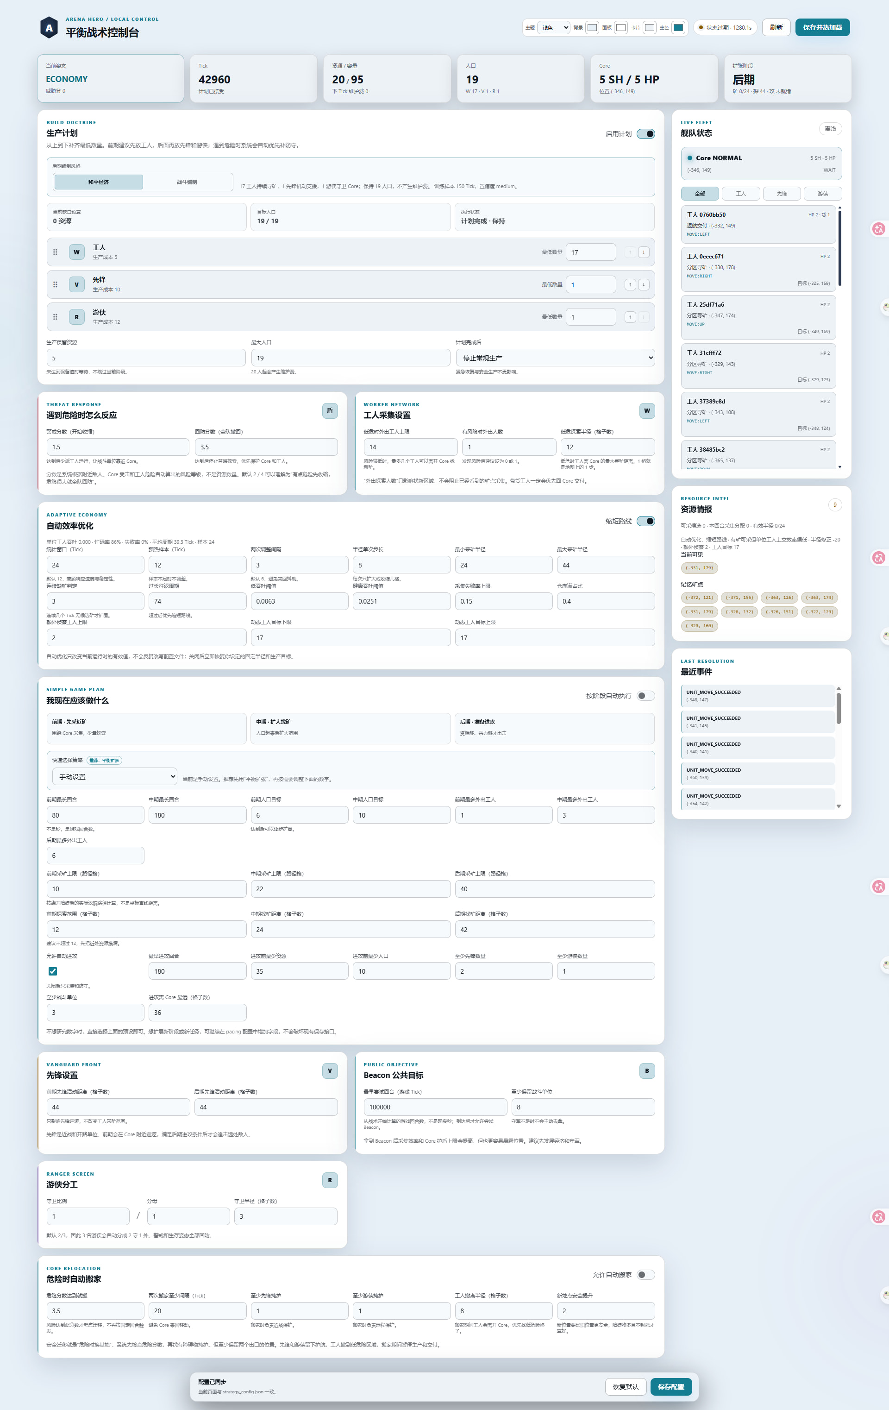Filter the fleet list by 工人

pyautogui.click(x=741, y=194)
